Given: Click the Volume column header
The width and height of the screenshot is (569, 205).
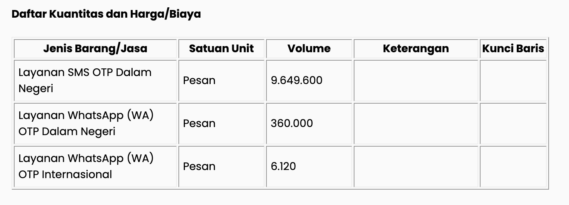Looking at the screenshot, I should click(x=309, y=48).
